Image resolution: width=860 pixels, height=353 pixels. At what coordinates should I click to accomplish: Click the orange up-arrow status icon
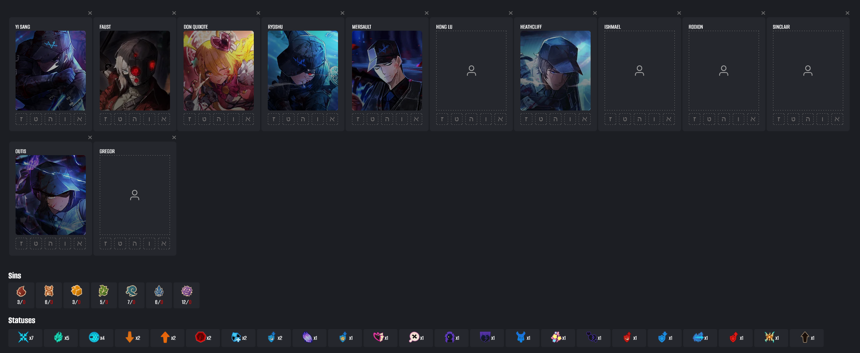pos(165,337)
